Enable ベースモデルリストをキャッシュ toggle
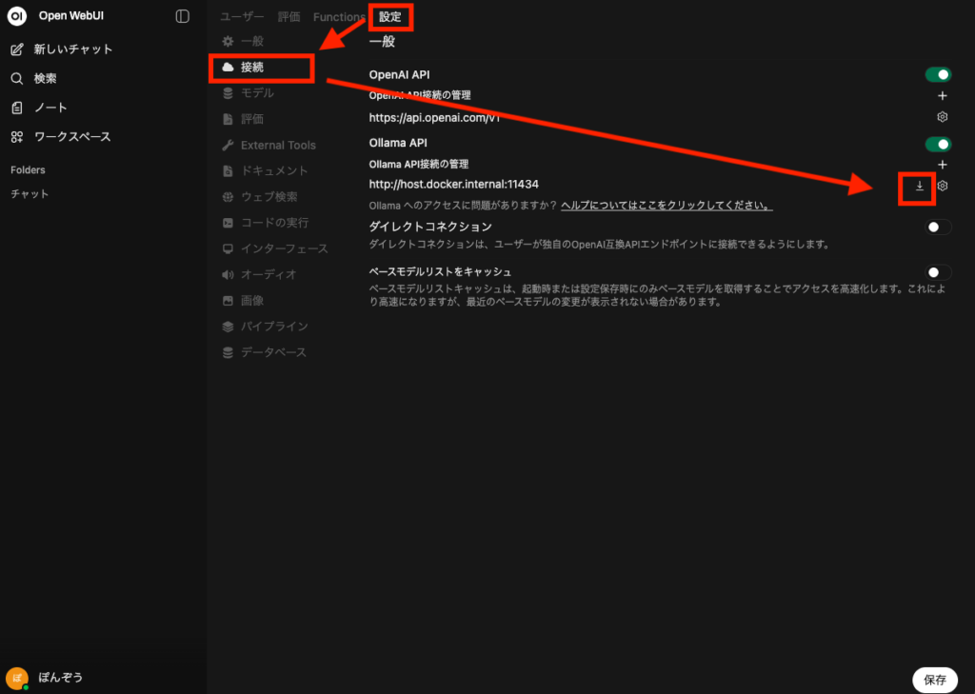Image resolution: width=975 pixels, height=694 pixels. click(938, 272)
